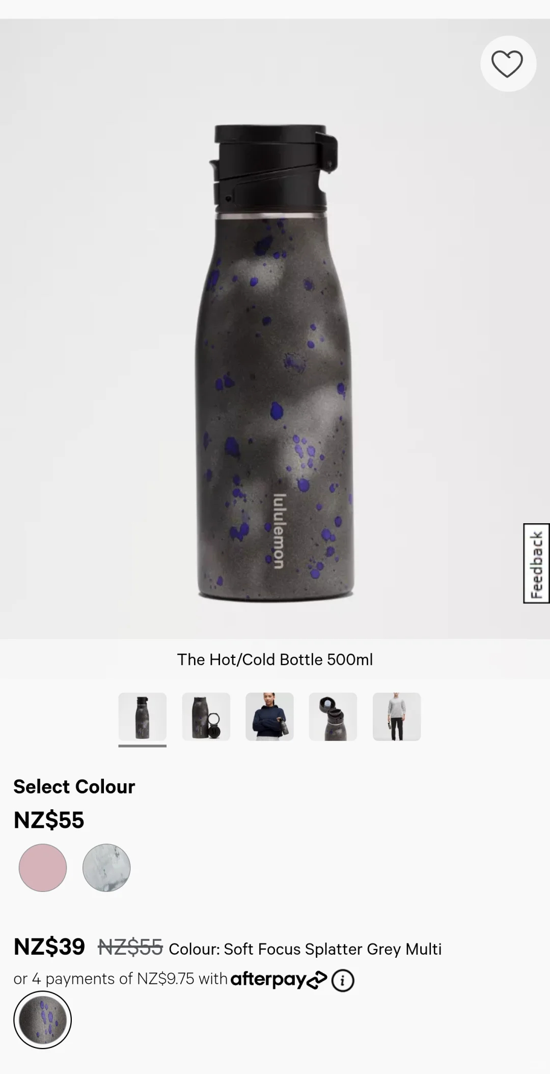Click the Afterpay logo
Viewport: 550px width, 1074px height.
pyautogui.click(x=279, y=979)
